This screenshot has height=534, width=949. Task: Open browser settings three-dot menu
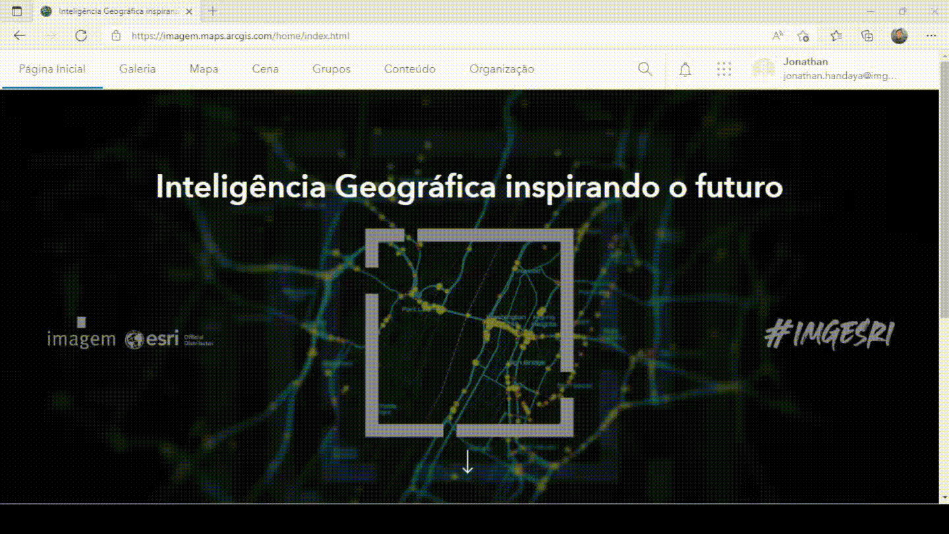pyautogui.click(x=931, y=36)
